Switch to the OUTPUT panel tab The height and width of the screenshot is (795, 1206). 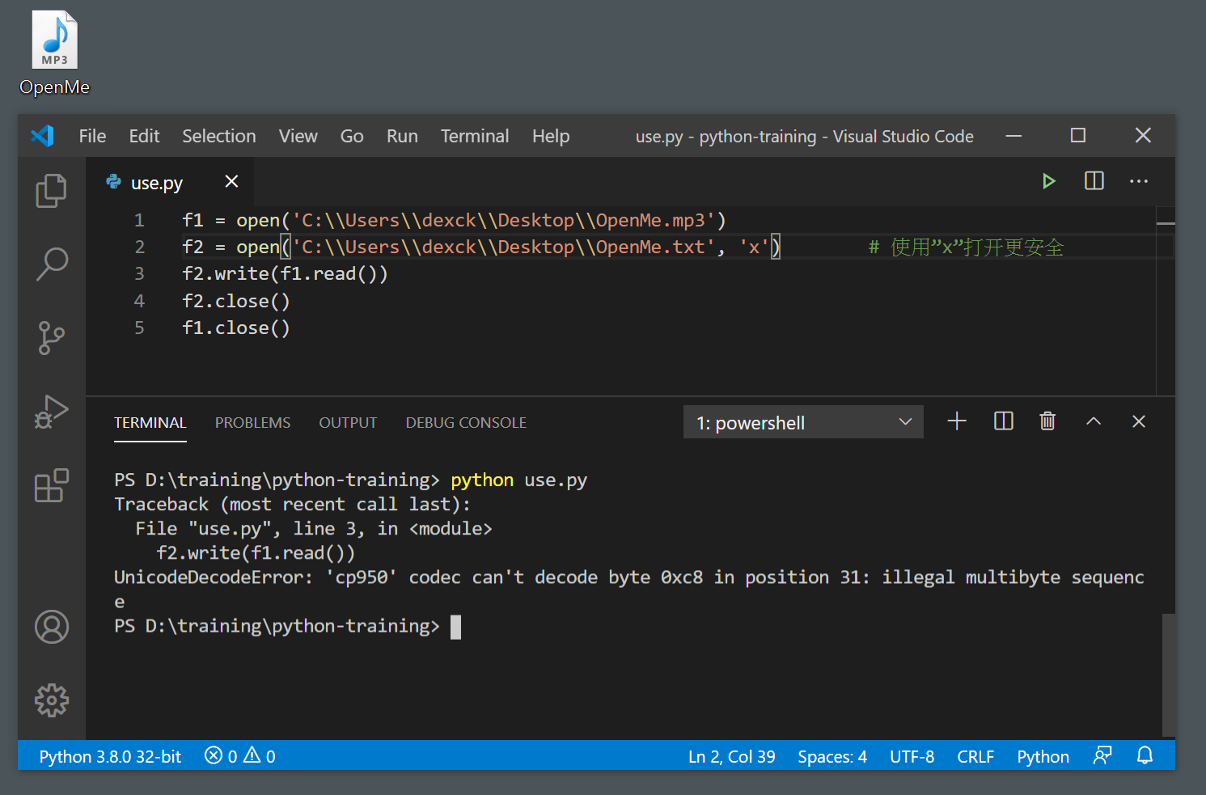click(348, 423)
